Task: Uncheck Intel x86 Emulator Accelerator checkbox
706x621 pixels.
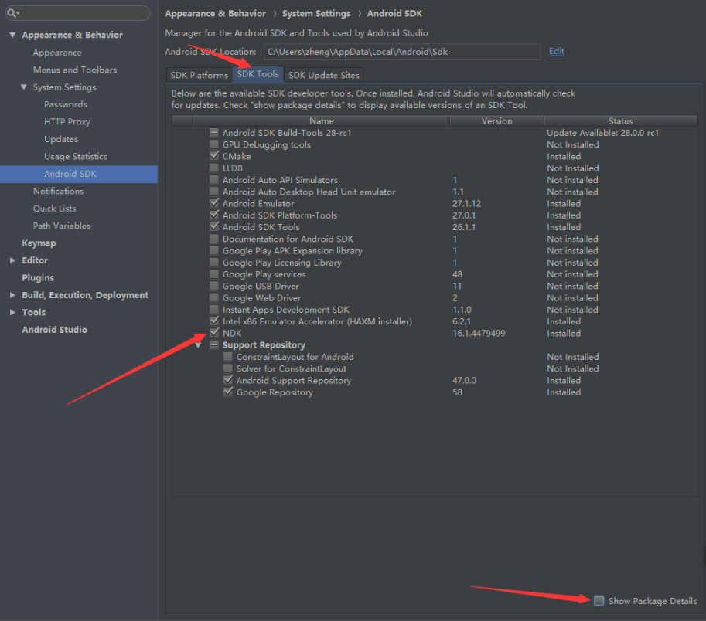Action: [x=214, y=321]
